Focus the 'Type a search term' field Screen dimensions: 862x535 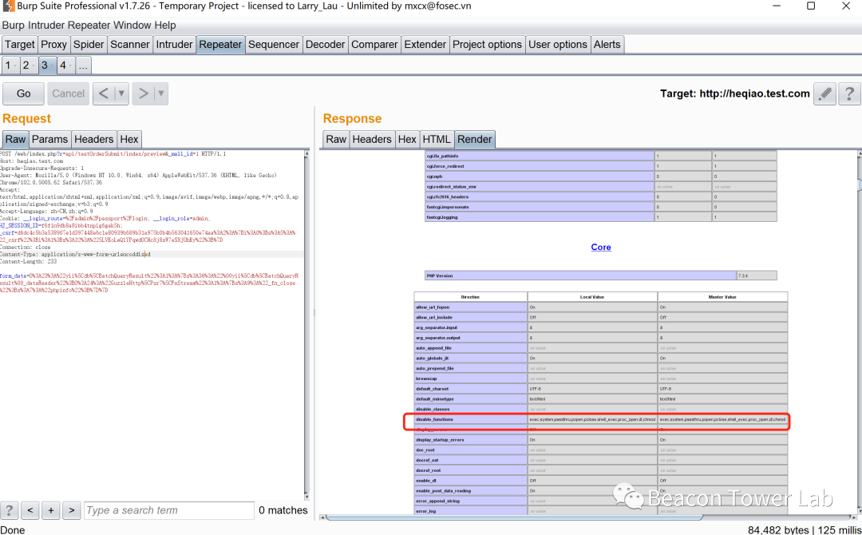pos(168,510)
